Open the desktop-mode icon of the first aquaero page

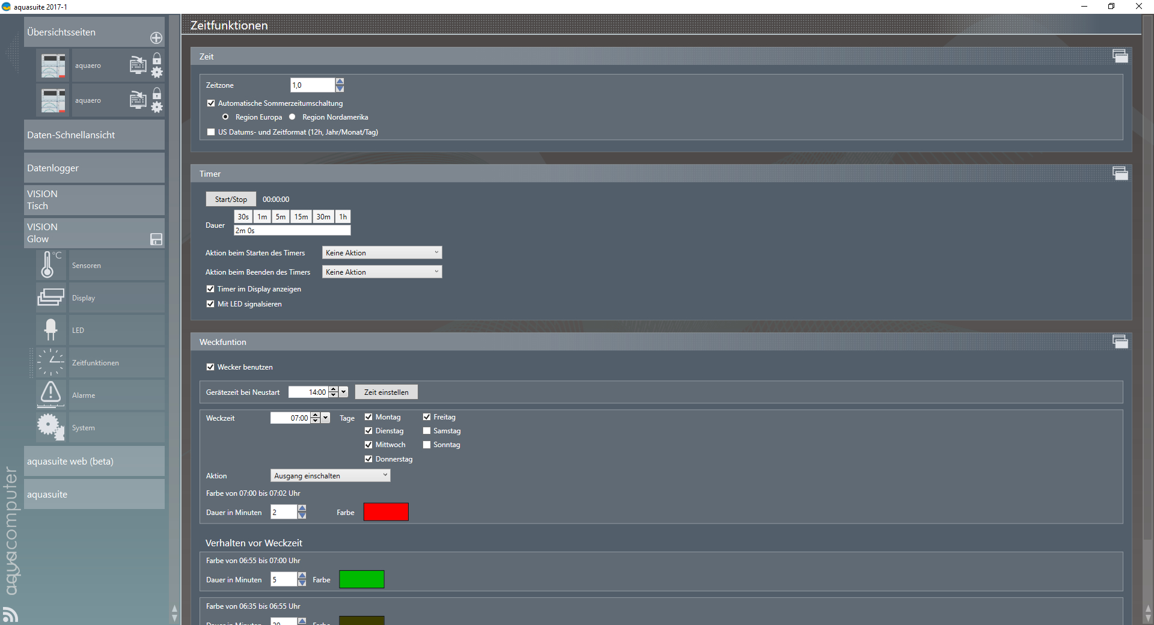pos(138,65)
